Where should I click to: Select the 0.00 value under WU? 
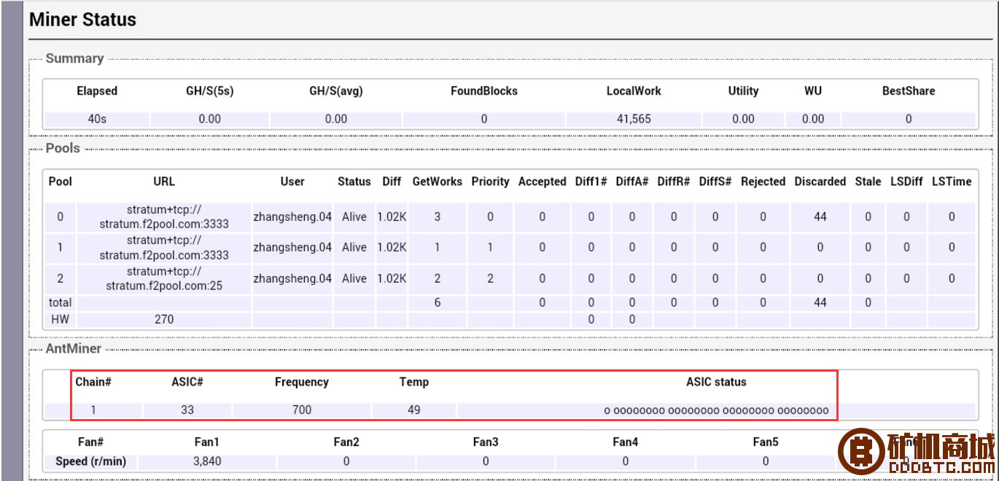coord(813,119)
